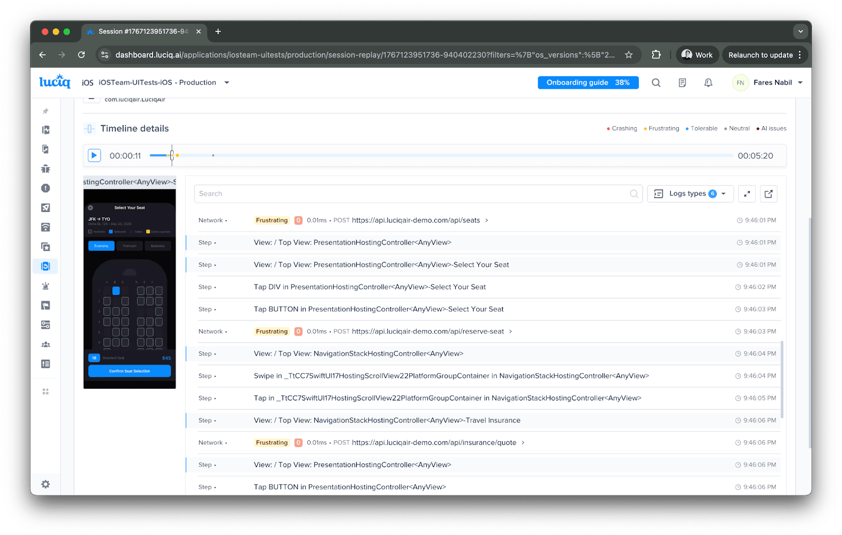Open the browser extensions puzzle icon

click(656, 55)
